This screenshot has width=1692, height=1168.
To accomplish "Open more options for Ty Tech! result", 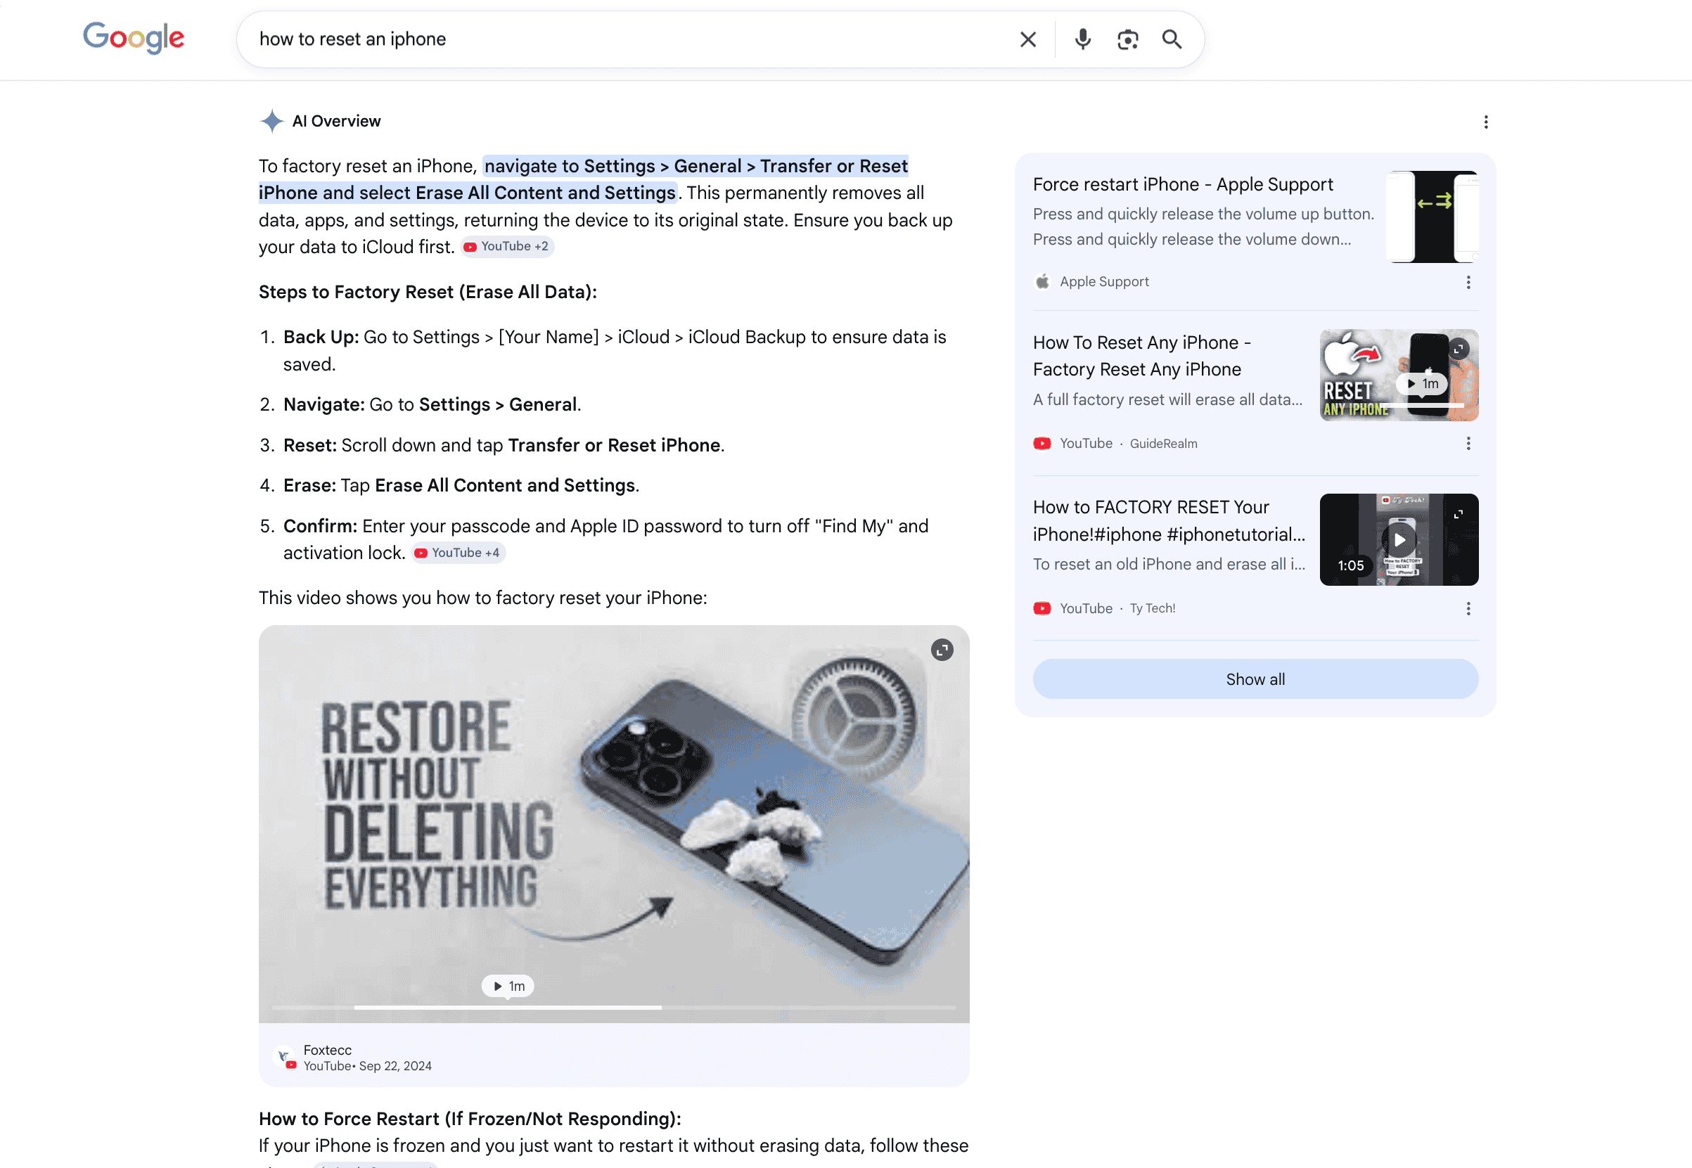I will [x=1468, y=609].
